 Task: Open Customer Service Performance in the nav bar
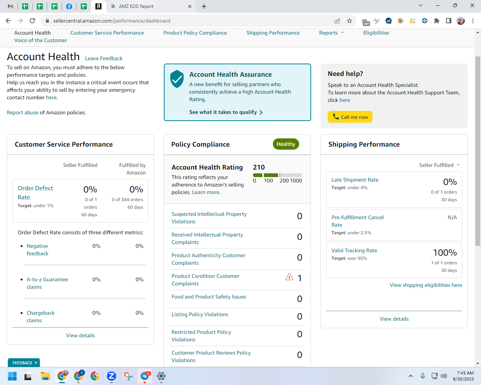point(107,33)
